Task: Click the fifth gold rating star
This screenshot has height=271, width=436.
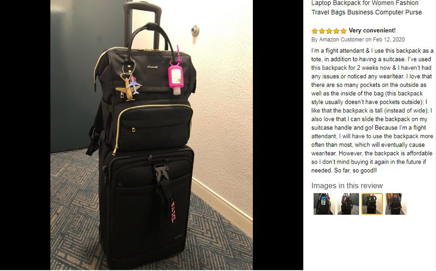Action: (344, 31)
